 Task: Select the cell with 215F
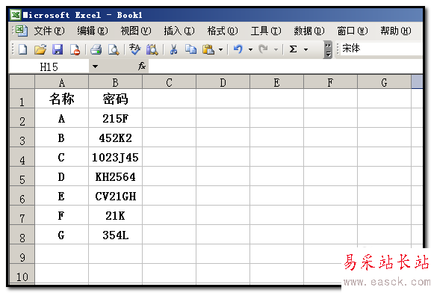116,118
